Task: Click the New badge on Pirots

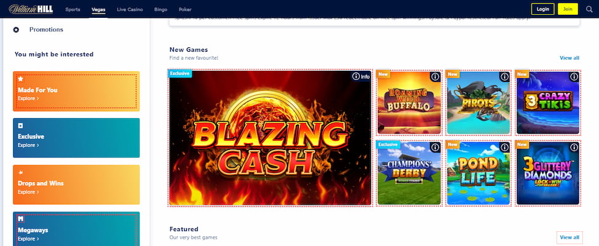Action: click(x=453, y=74)
